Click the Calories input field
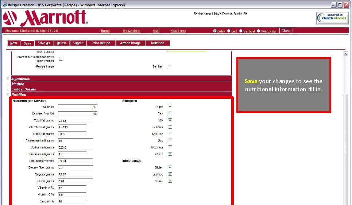The image size is (352, 205). (x=78, y=107)
